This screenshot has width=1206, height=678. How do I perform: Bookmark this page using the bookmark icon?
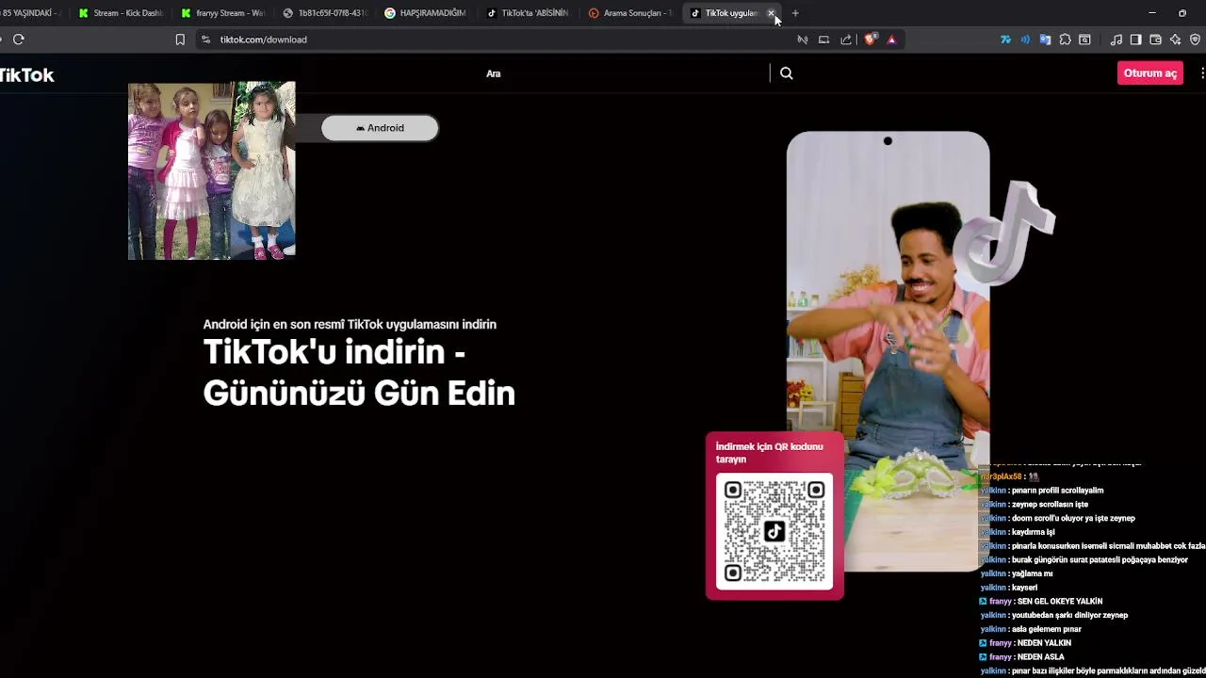[180, 40]
